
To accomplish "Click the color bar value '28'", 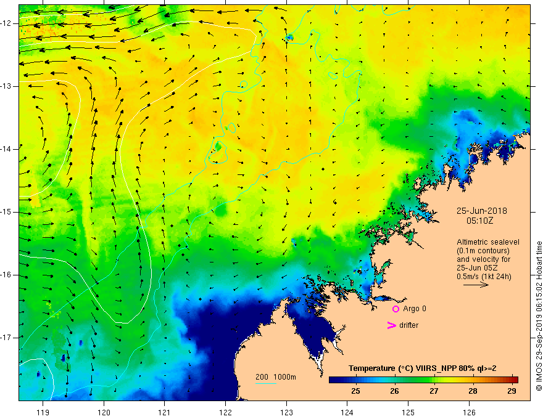I will [x=473, y=391].
